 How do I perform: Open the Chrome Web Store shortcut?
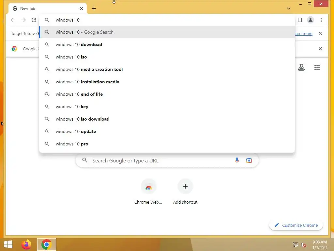coord(148,192)
